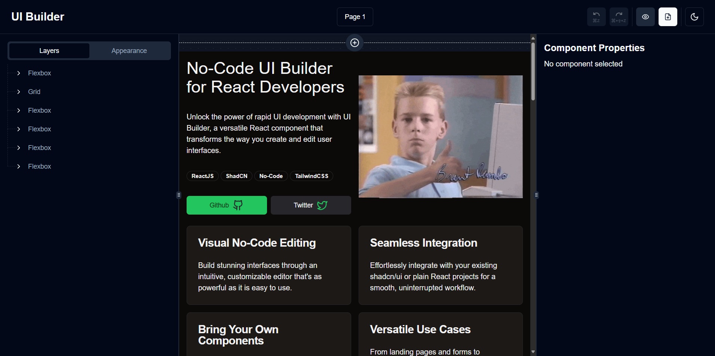Click the undo icon in the header
Image resolution: width=715 pixels, height=356 pixels.
(596, 17)
